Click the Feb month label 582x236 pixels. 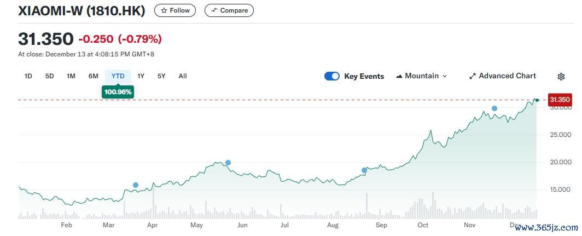coord(66,225)
